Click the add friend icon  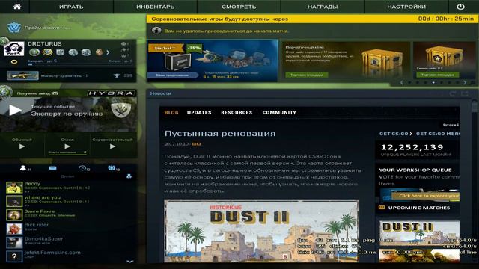(129, 176)
